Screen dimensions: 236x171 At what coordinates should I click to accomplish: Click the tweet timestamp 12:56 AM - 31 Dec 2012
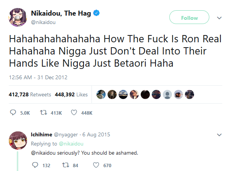point(38,77)
